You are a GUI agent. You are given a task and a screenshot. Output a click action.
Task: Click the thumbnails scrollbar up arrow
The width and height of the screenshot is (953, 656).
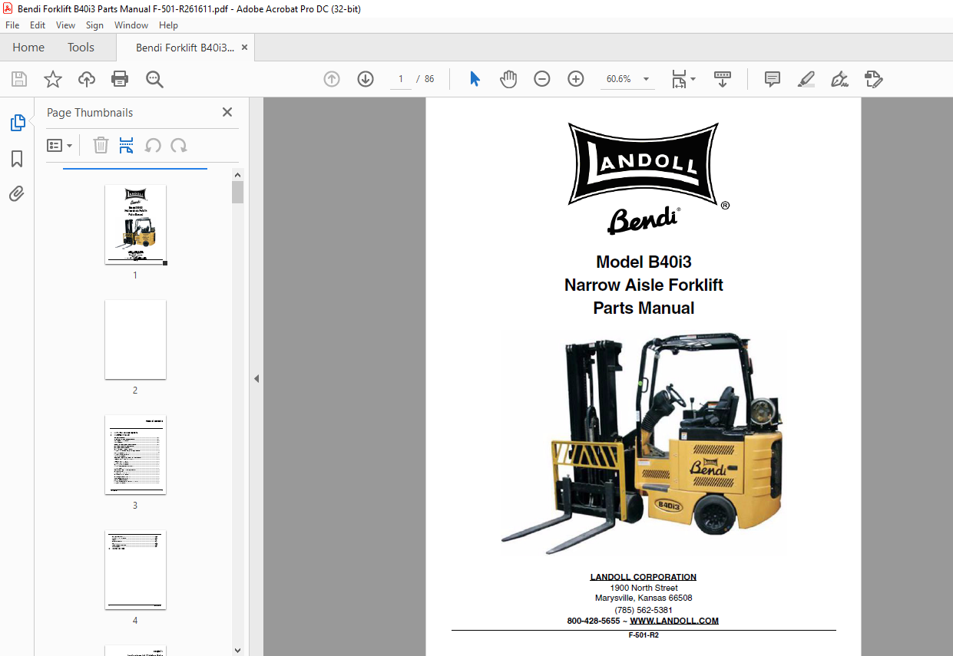[x=238, y=175]
